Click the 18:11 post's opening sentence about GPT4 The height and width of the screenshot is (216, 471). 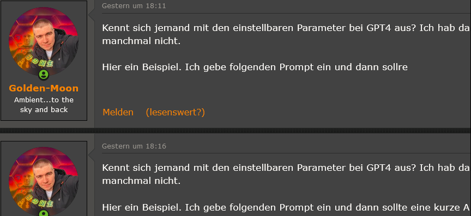pos(286,28)
